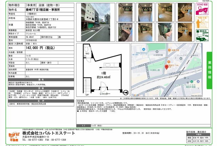The width and height of the screenshot is (217, 146).
Task: Click the staircase marked UP on floor plan
Action: tap(87, 86)
